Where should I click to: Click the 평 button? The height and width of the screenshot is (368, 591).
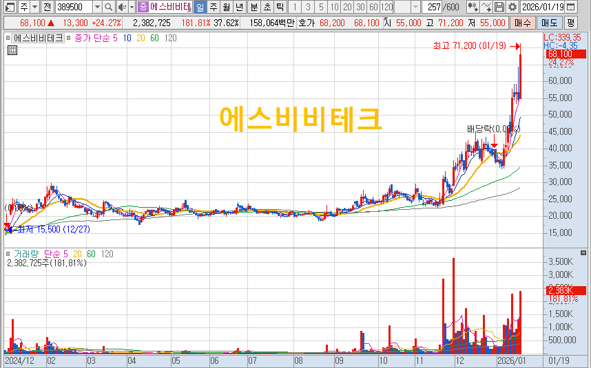570,23
